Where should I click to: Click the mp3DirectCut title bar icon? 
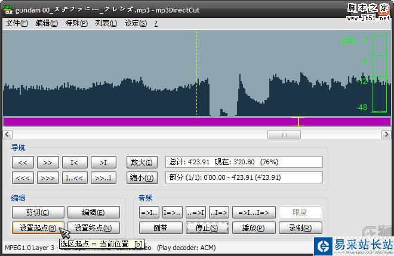coord(8,10)
